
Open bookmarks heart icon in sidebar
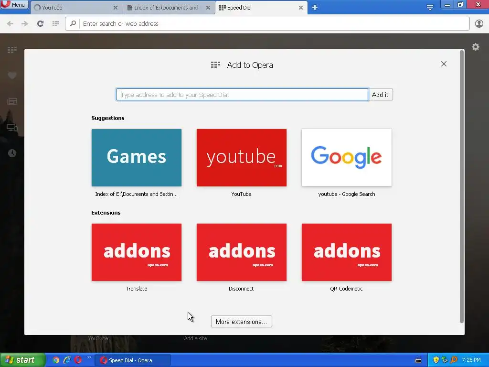click(12, 75)
